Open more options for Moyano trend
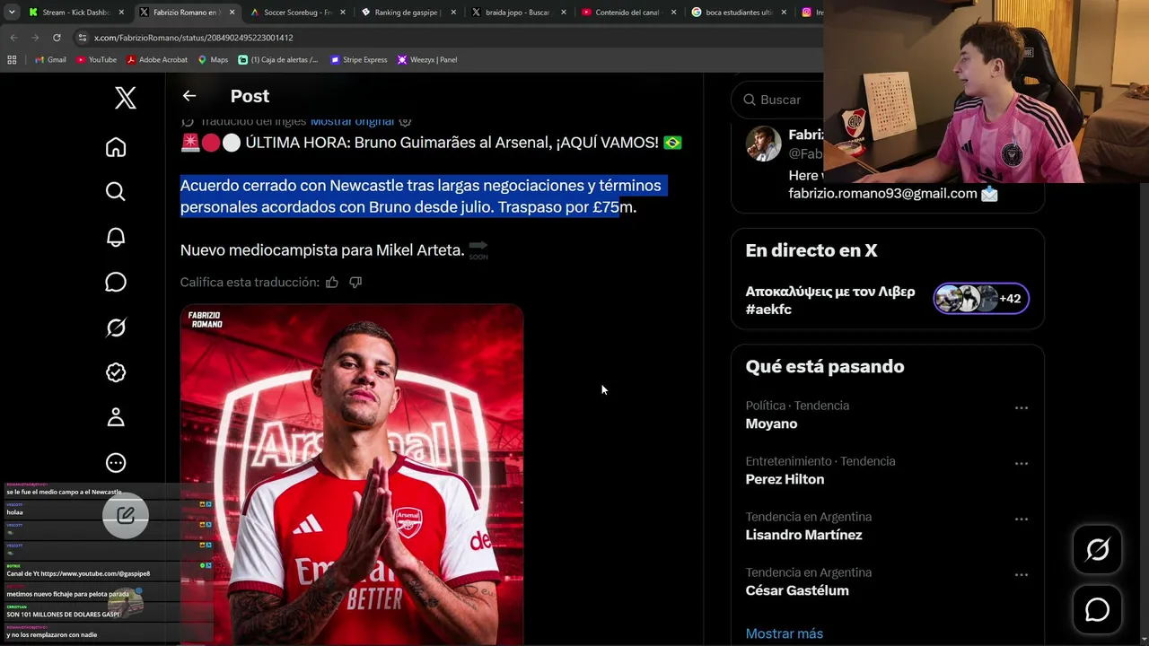Image resolution: width=1149 pixels, height=646 pixels. point(1022,407)
